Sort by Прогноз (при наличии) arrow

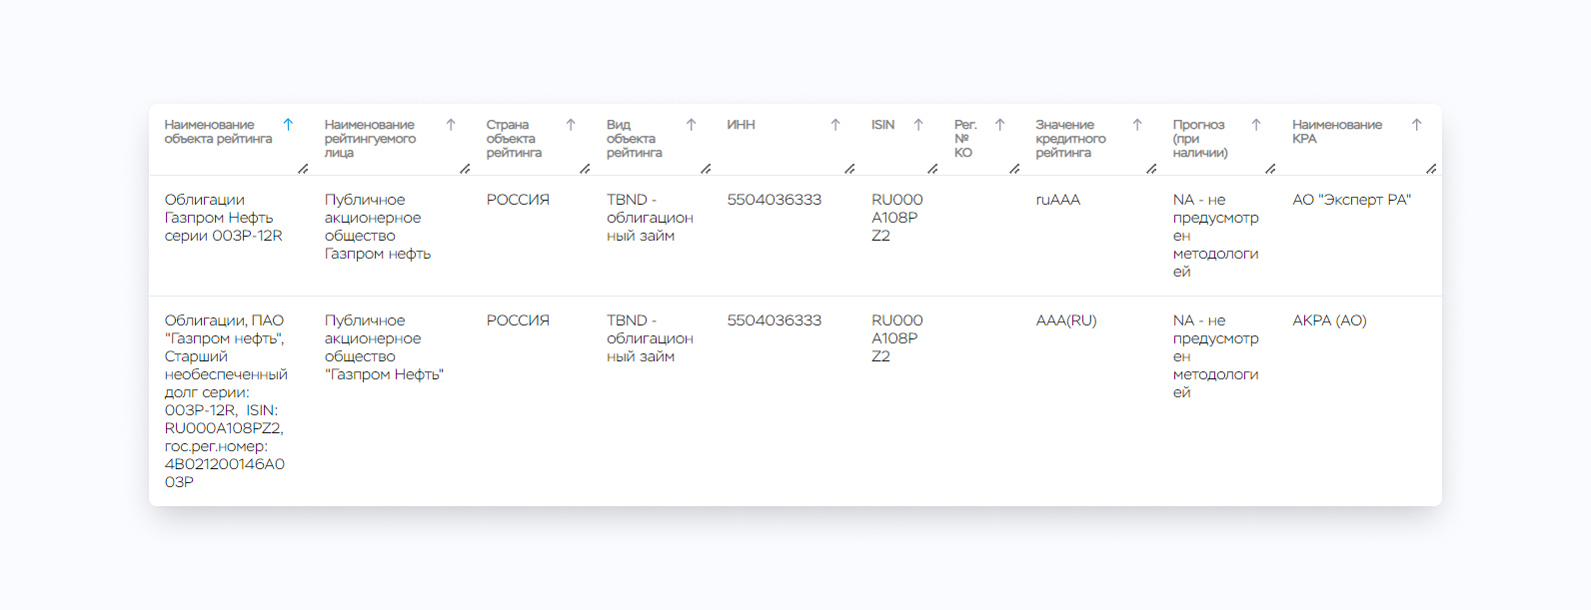click(x=1256, y=125)
